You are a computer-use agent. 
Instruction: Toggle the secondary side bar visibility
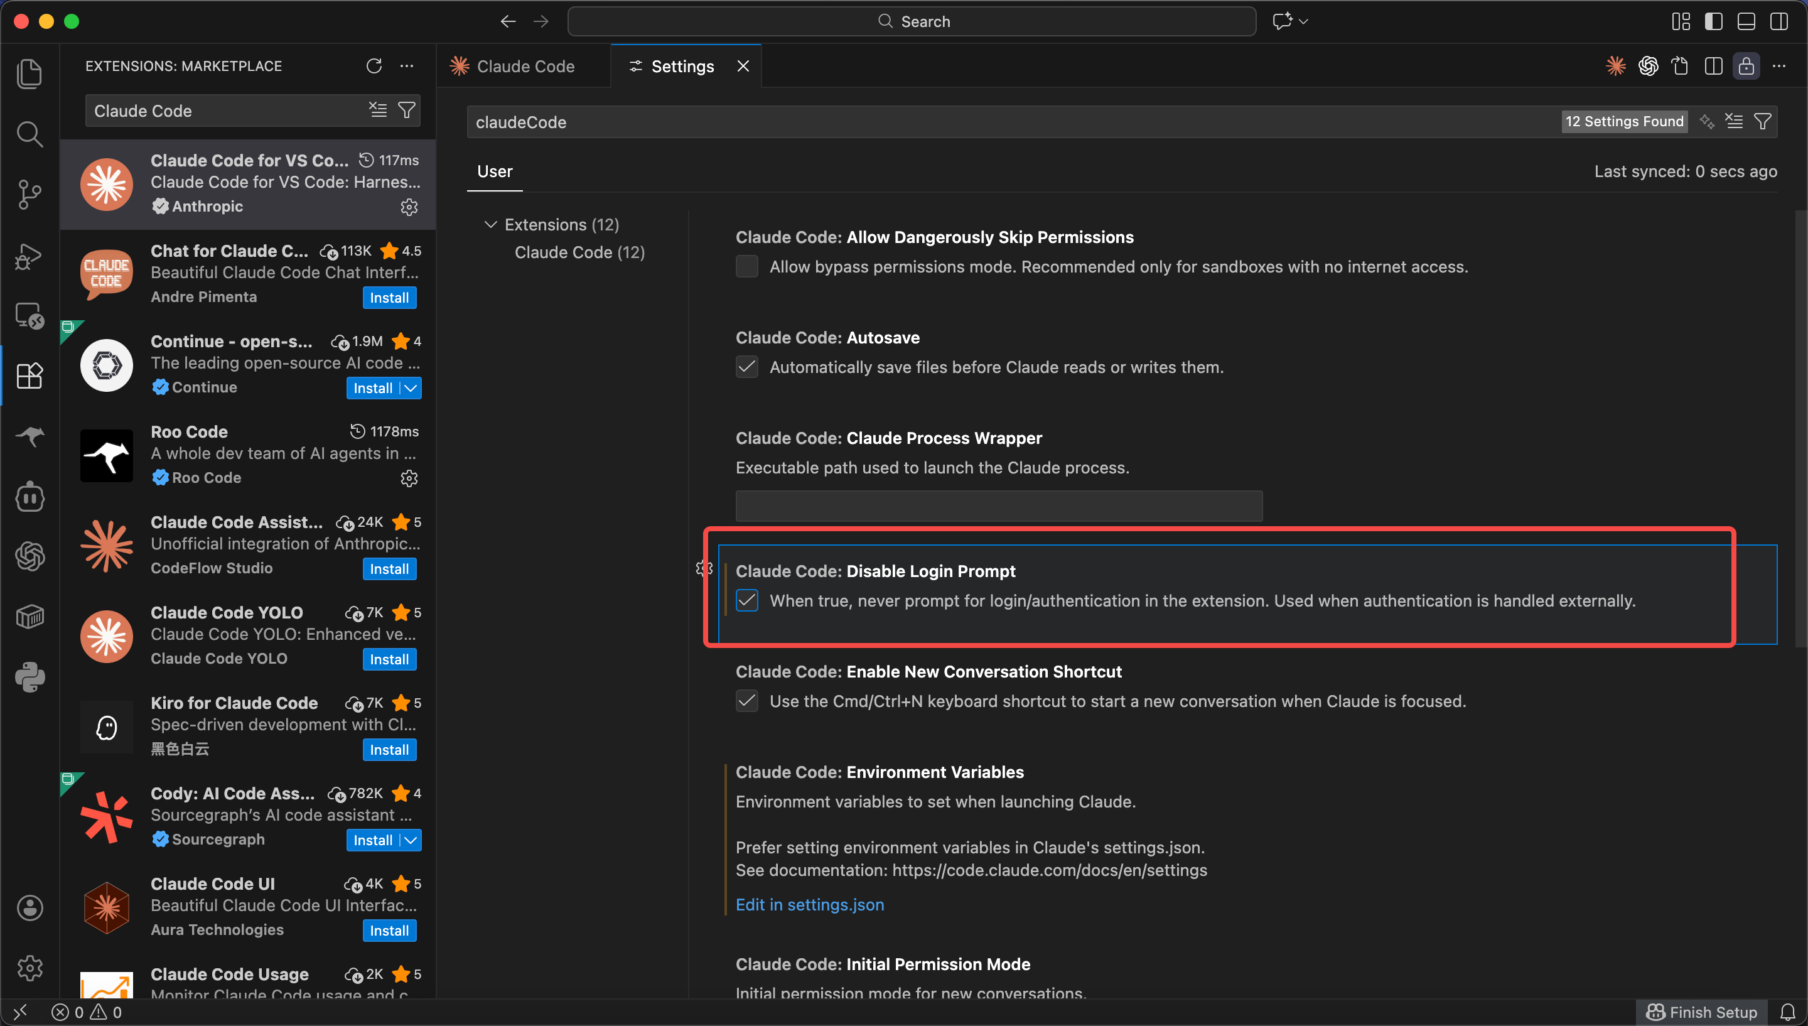(x=1779, y=21)
